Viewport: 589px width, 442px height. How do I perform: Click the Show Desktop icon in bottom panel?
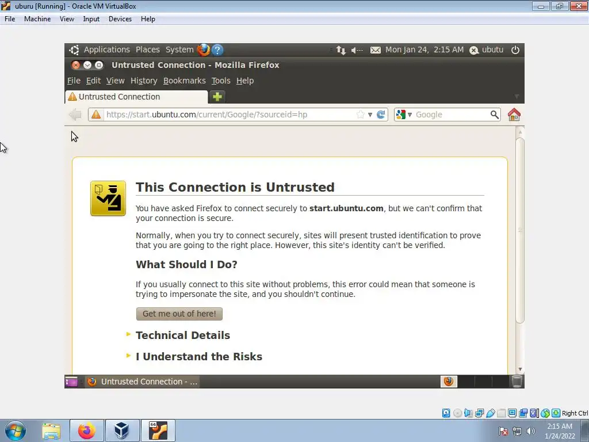tap(71, 382)
